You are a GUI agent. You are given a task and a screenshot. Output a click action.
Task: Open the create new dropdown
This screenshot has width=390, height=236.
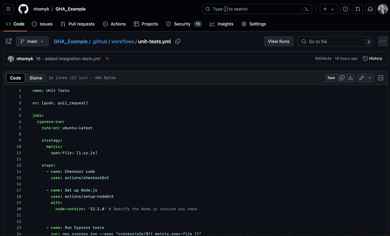329,9
